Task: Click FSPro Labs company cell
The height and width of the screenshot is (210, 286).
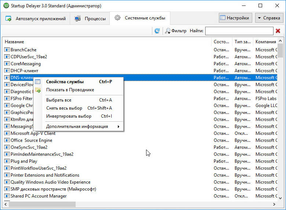Action: click(x=266, y=99)
